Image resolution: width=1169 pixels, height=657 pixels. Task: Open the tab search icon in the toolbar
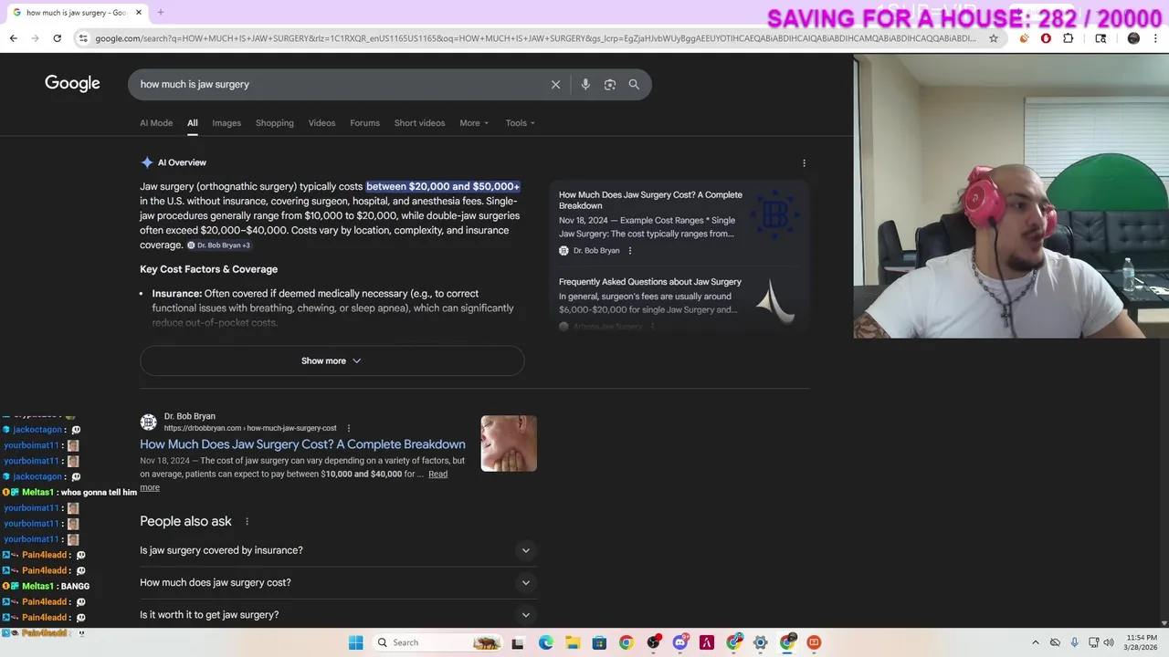[x=1101, y=38]
